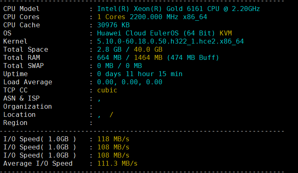Click the Total SWAP label

[23, 66]
